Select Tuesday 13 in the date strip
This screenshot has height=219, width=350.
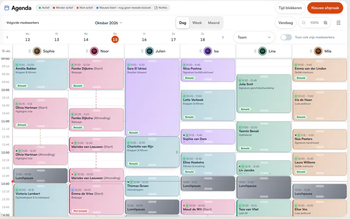pos(57,37)
